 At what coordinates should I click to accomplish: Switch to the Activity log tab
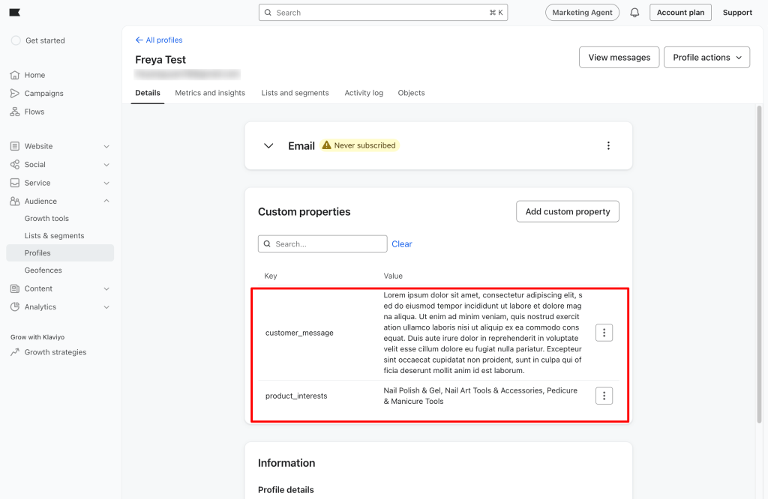tap(364, 93)
